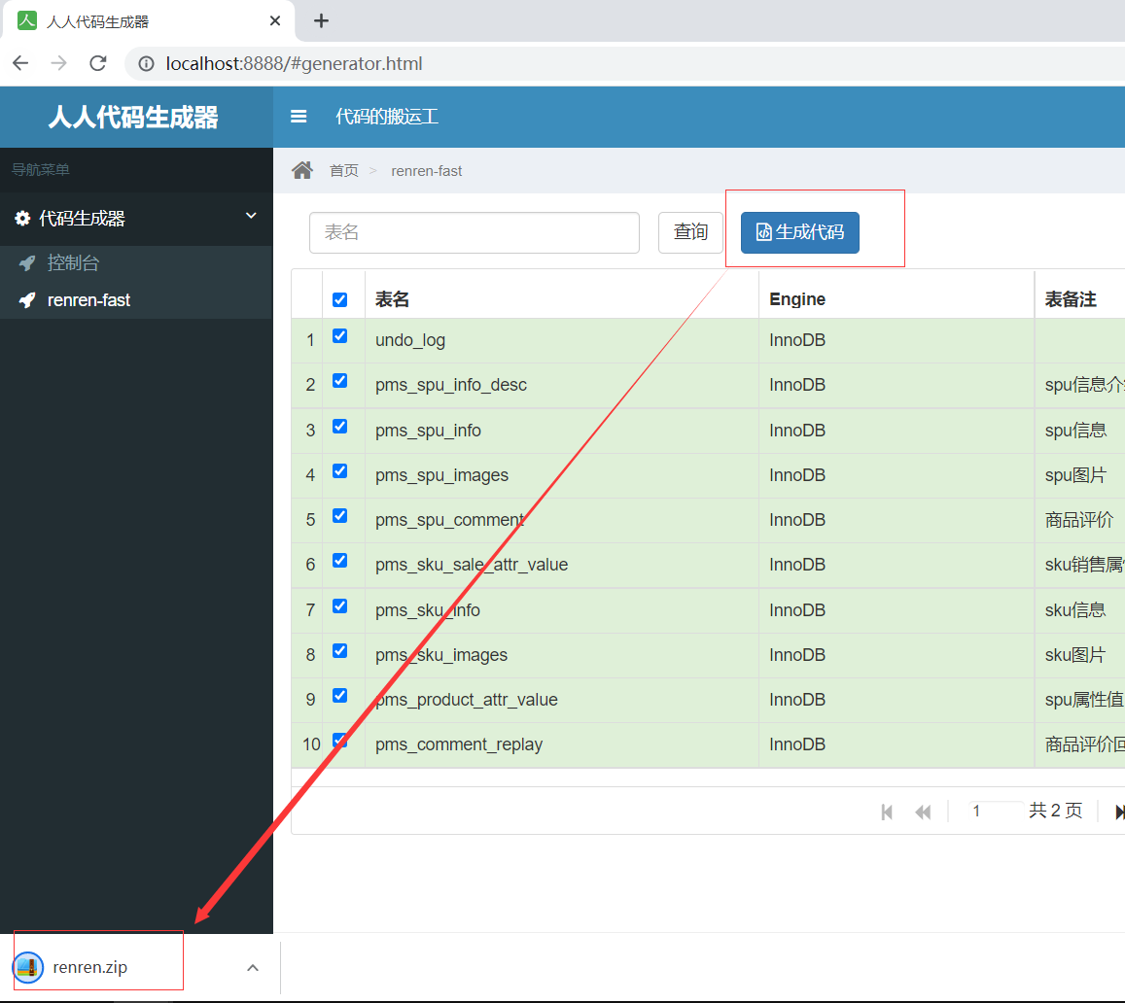
Task: Uncheck the pms_product_attr_value row checkbox
Action: [x=340, y=696]
